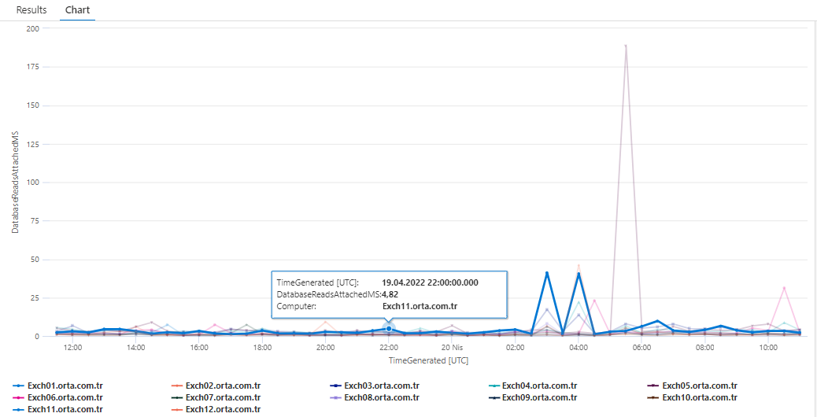Toggle the Exch05.orta.com.tr legend series
The width and height of the screenshot is (817, 417).
pyautogui.click(x=692, y=386)
